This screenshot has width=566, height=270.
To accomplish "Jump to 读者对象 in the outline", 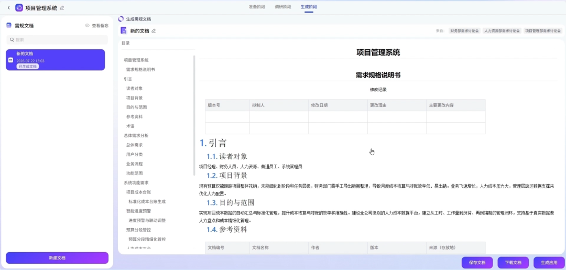I will pos(134,89).
